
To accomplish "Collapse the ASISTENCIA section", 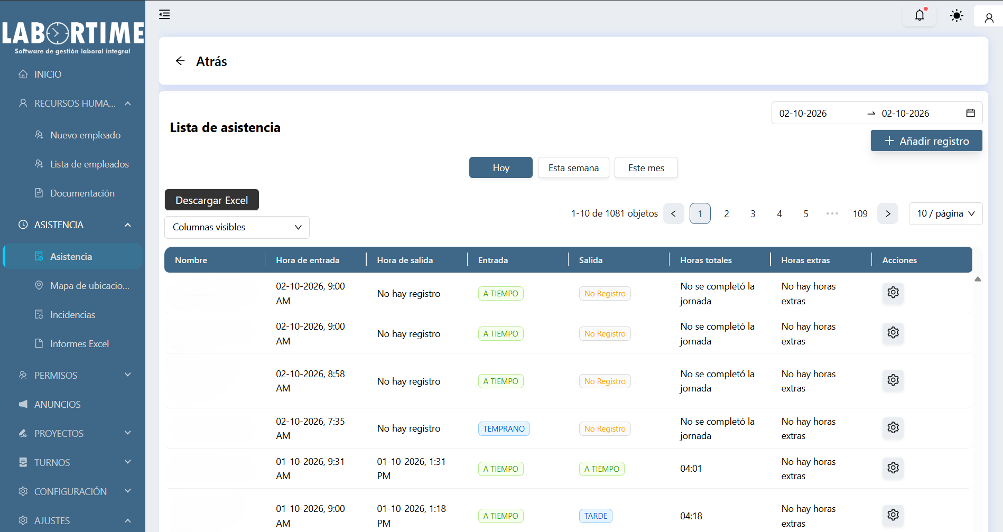I will (72, 225).
